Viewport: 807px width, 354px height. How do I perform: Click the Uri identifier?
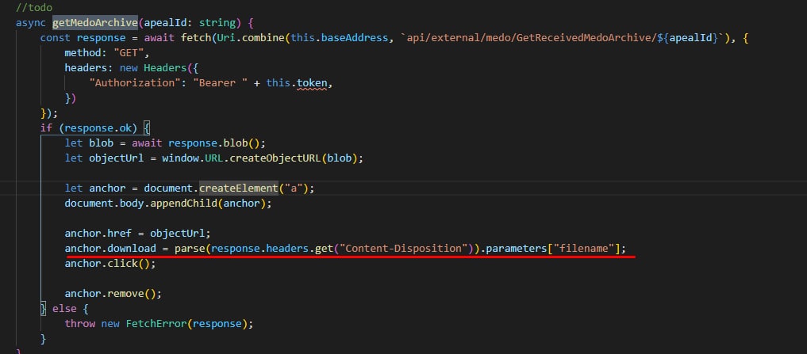226,38
